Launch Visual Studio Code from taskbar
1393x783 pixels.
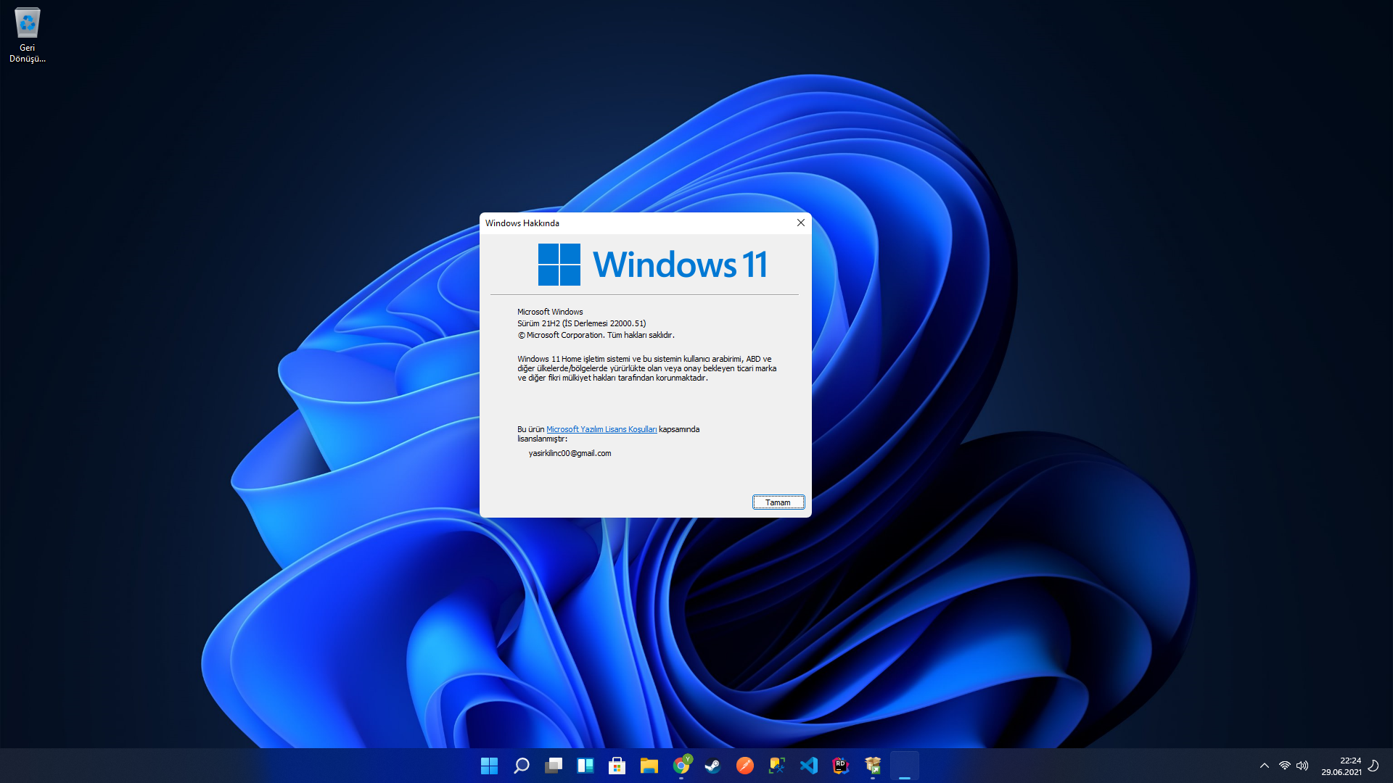point(809,766)
